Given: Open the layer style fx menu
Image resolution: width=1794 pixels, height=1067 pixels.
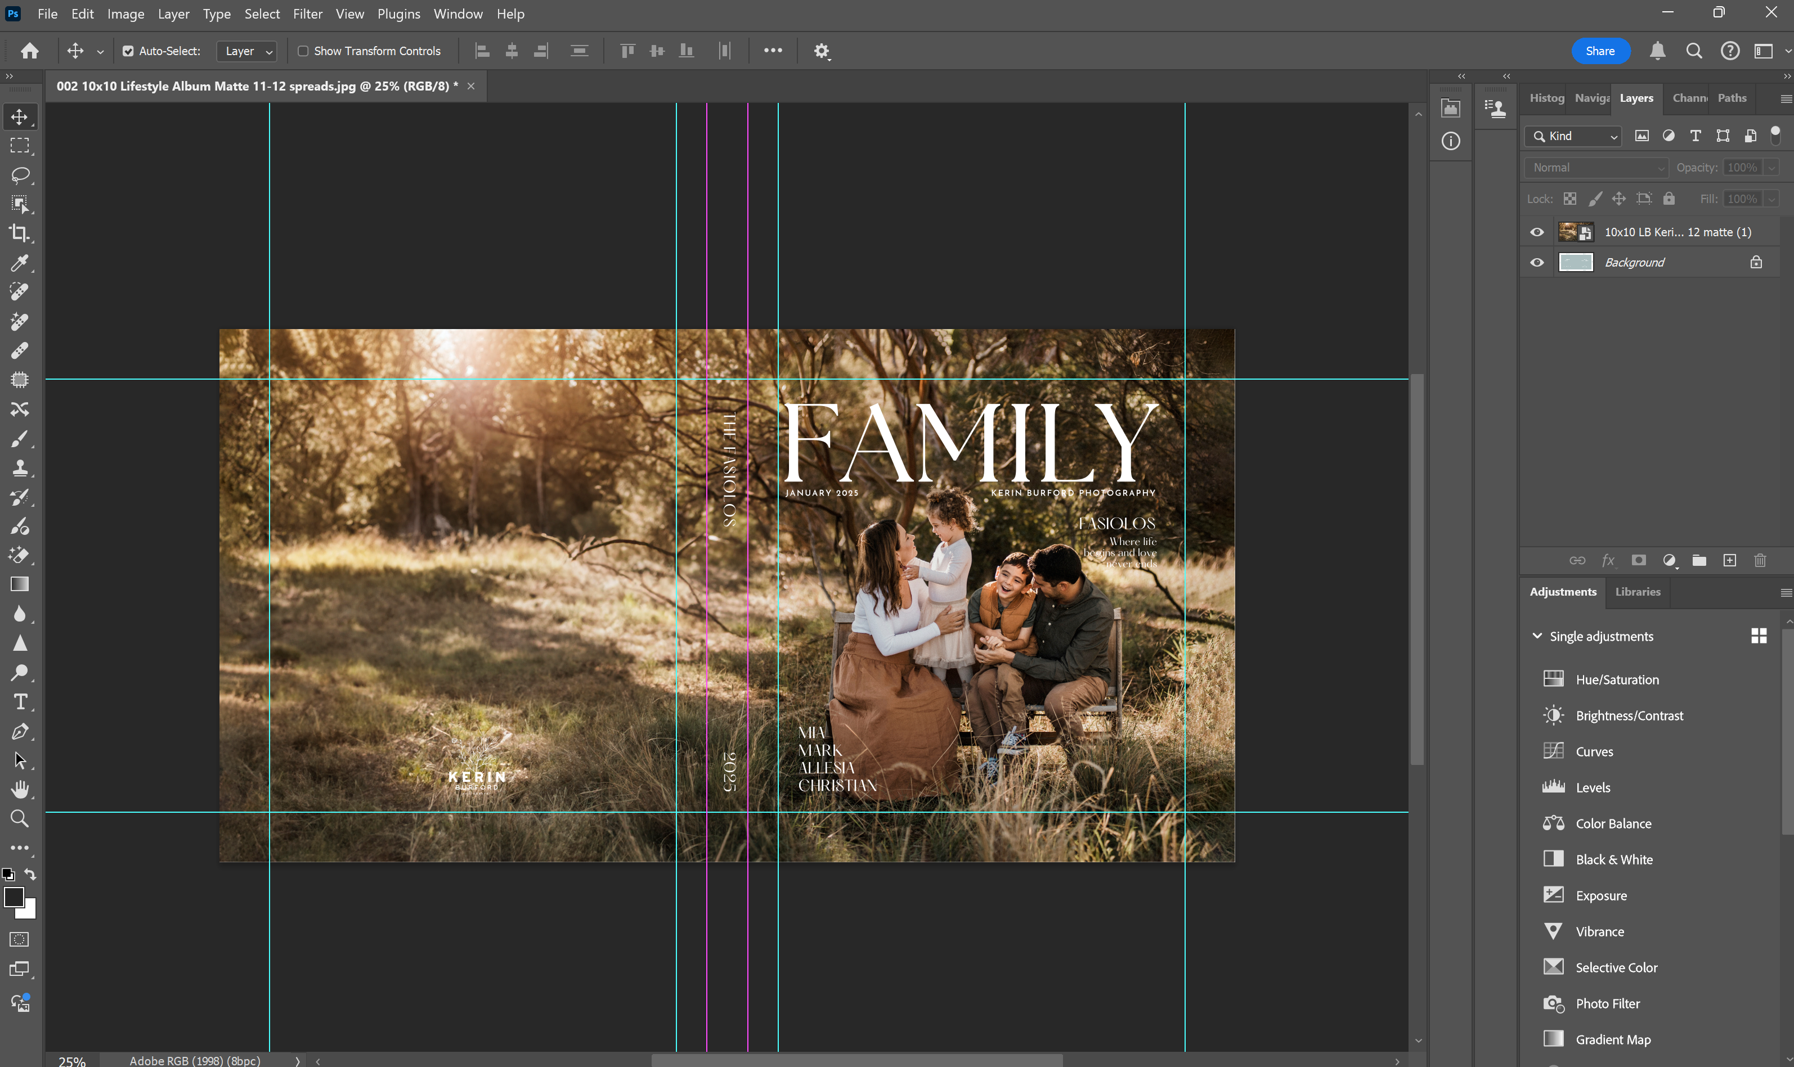Looking at the screenshot, I should (x=1608, y=560).
